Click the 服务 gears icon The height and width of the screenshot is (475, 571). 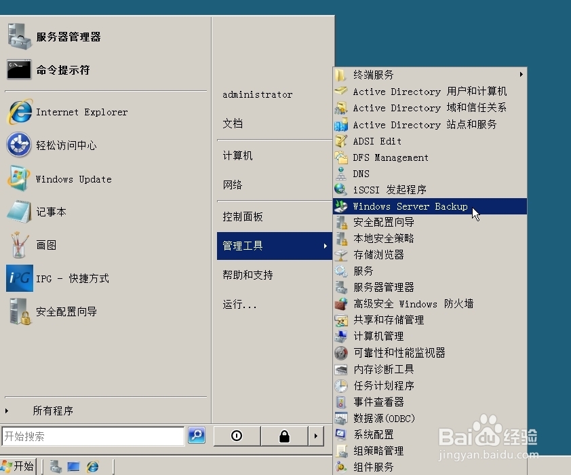coord(341,271)
